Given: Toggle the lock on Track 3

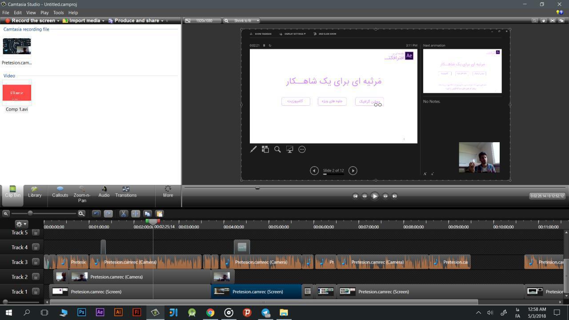Looking at the screenshot, I should [x=36, y=262].
